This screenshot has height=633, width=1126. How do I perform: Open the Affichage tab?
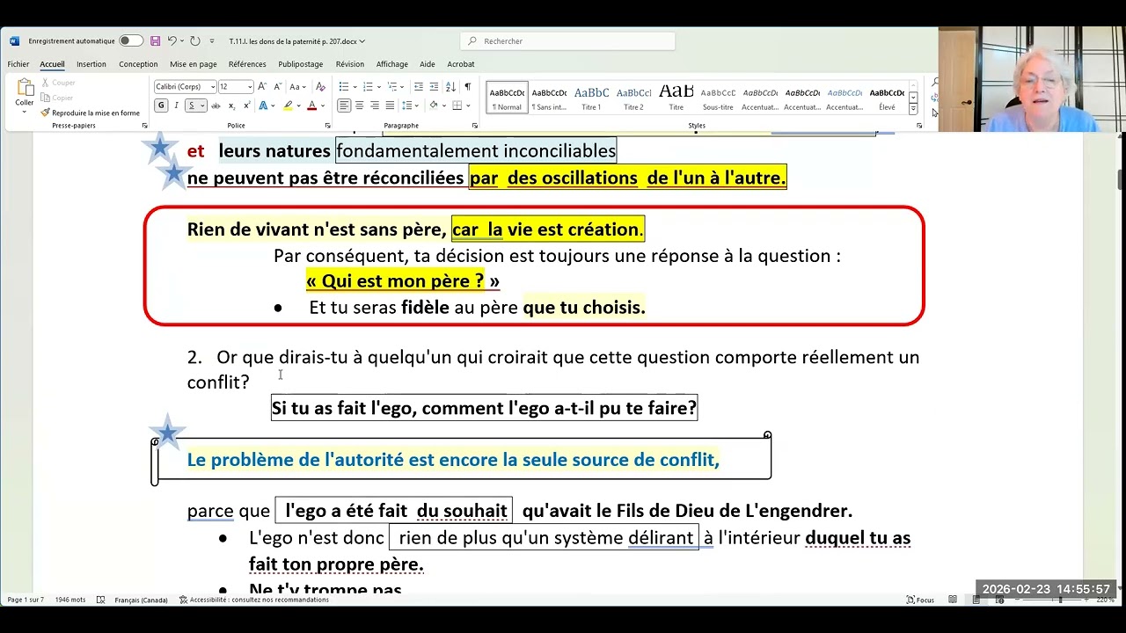point(392,64)
